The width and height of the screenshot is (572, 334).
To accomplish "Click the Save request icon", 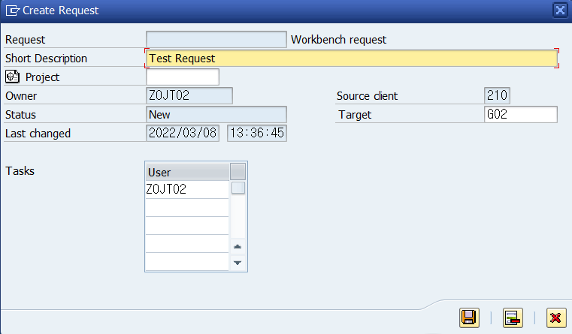I will click(469, 317).
